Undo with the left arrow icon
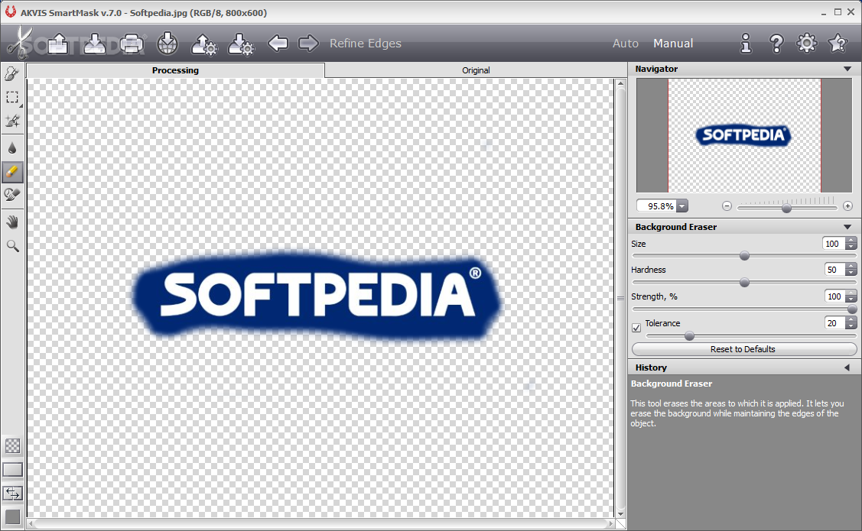This screenshot has width=862, height=531. [278, 43]
